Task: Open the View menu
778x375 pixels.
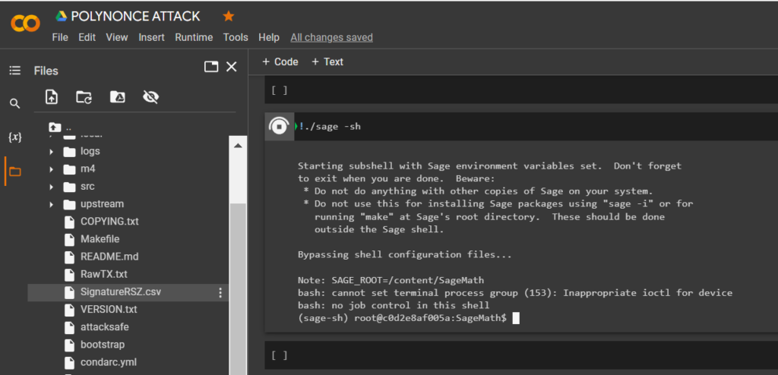Action: click(117, 37)
